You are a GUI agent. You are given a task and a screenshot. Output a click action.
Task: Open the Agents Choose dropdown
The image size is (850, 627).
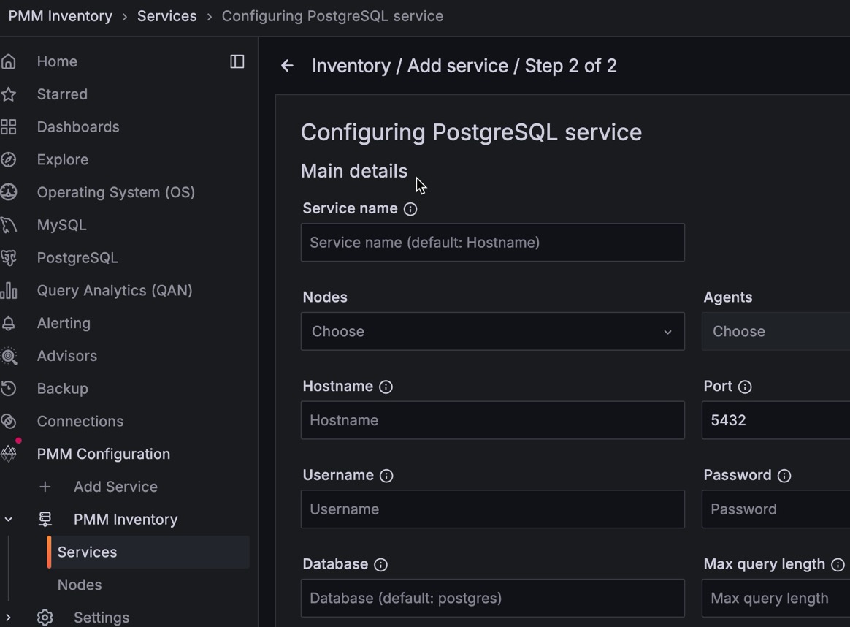click(776, 331)
